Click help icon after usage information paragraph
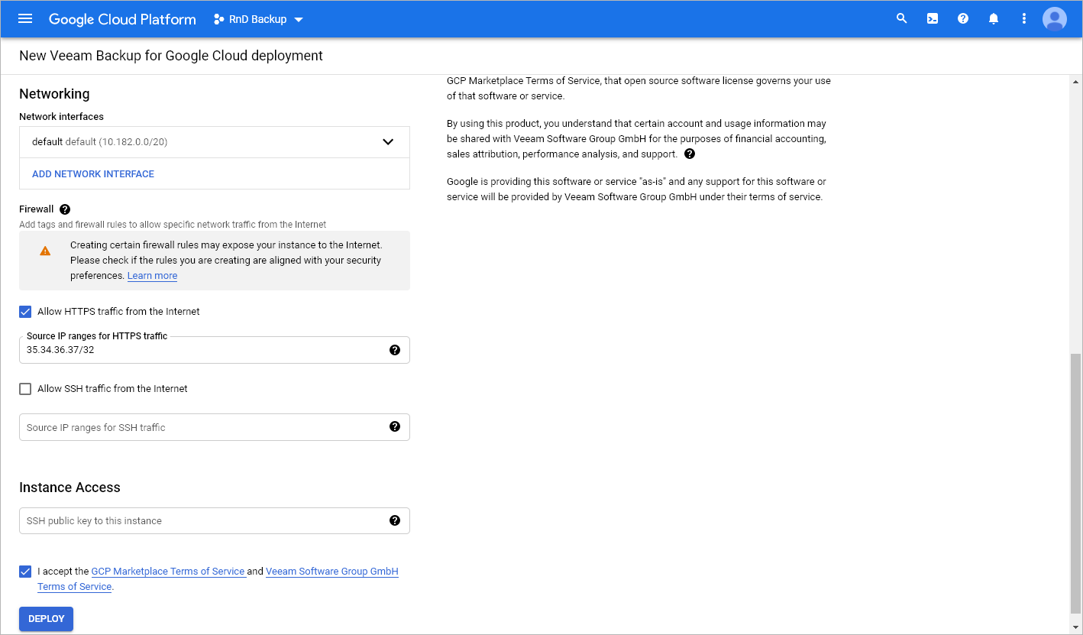 690,154
